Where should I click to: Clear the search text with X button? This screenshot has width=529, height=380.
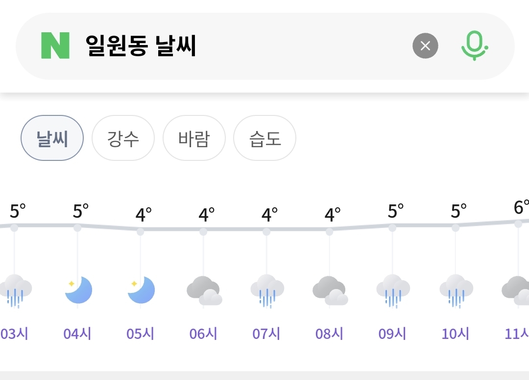(425, 46)
